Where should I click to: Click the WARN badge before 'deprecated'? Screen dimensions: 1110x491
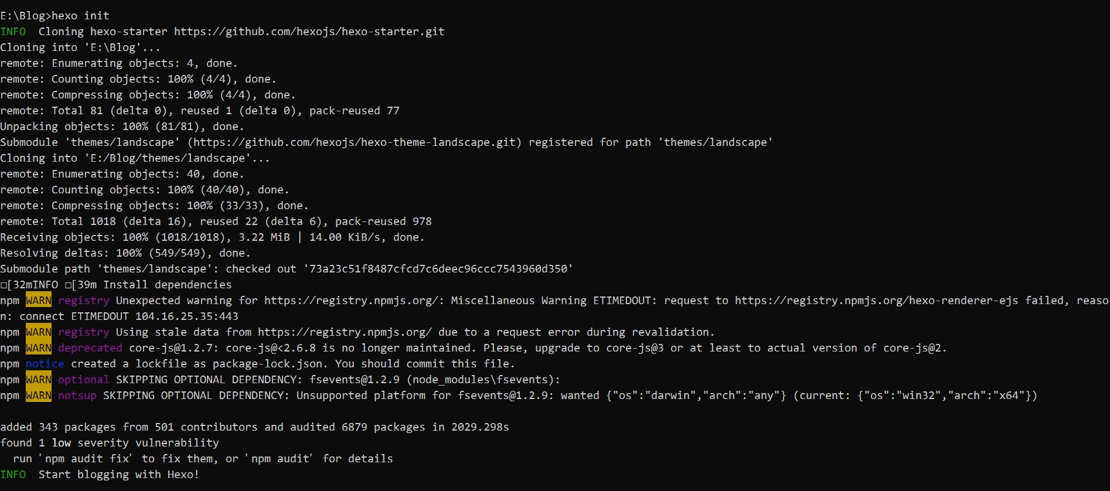pos(39,348)
